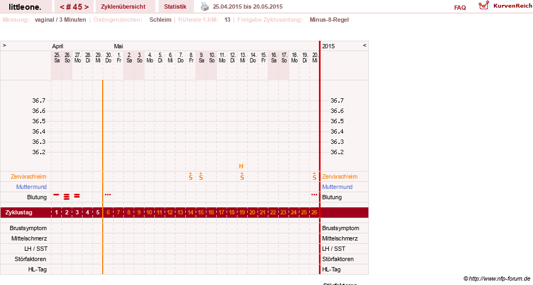Click the 'Minus-8-Regel' value
Viewport: 533px width, 285px height.
329,20
